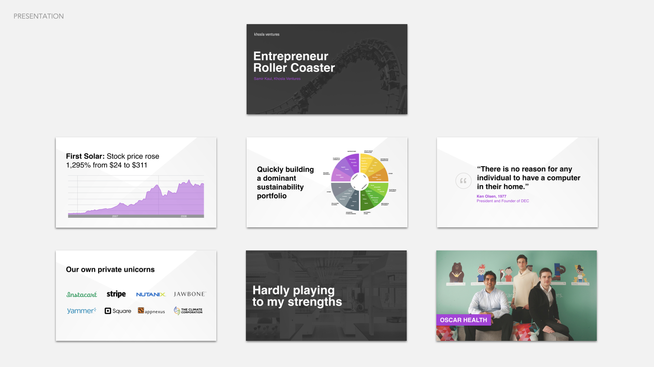
Task: Click 'Ken Olsen, 1977' attribution
Action: (x=492, y=196)
